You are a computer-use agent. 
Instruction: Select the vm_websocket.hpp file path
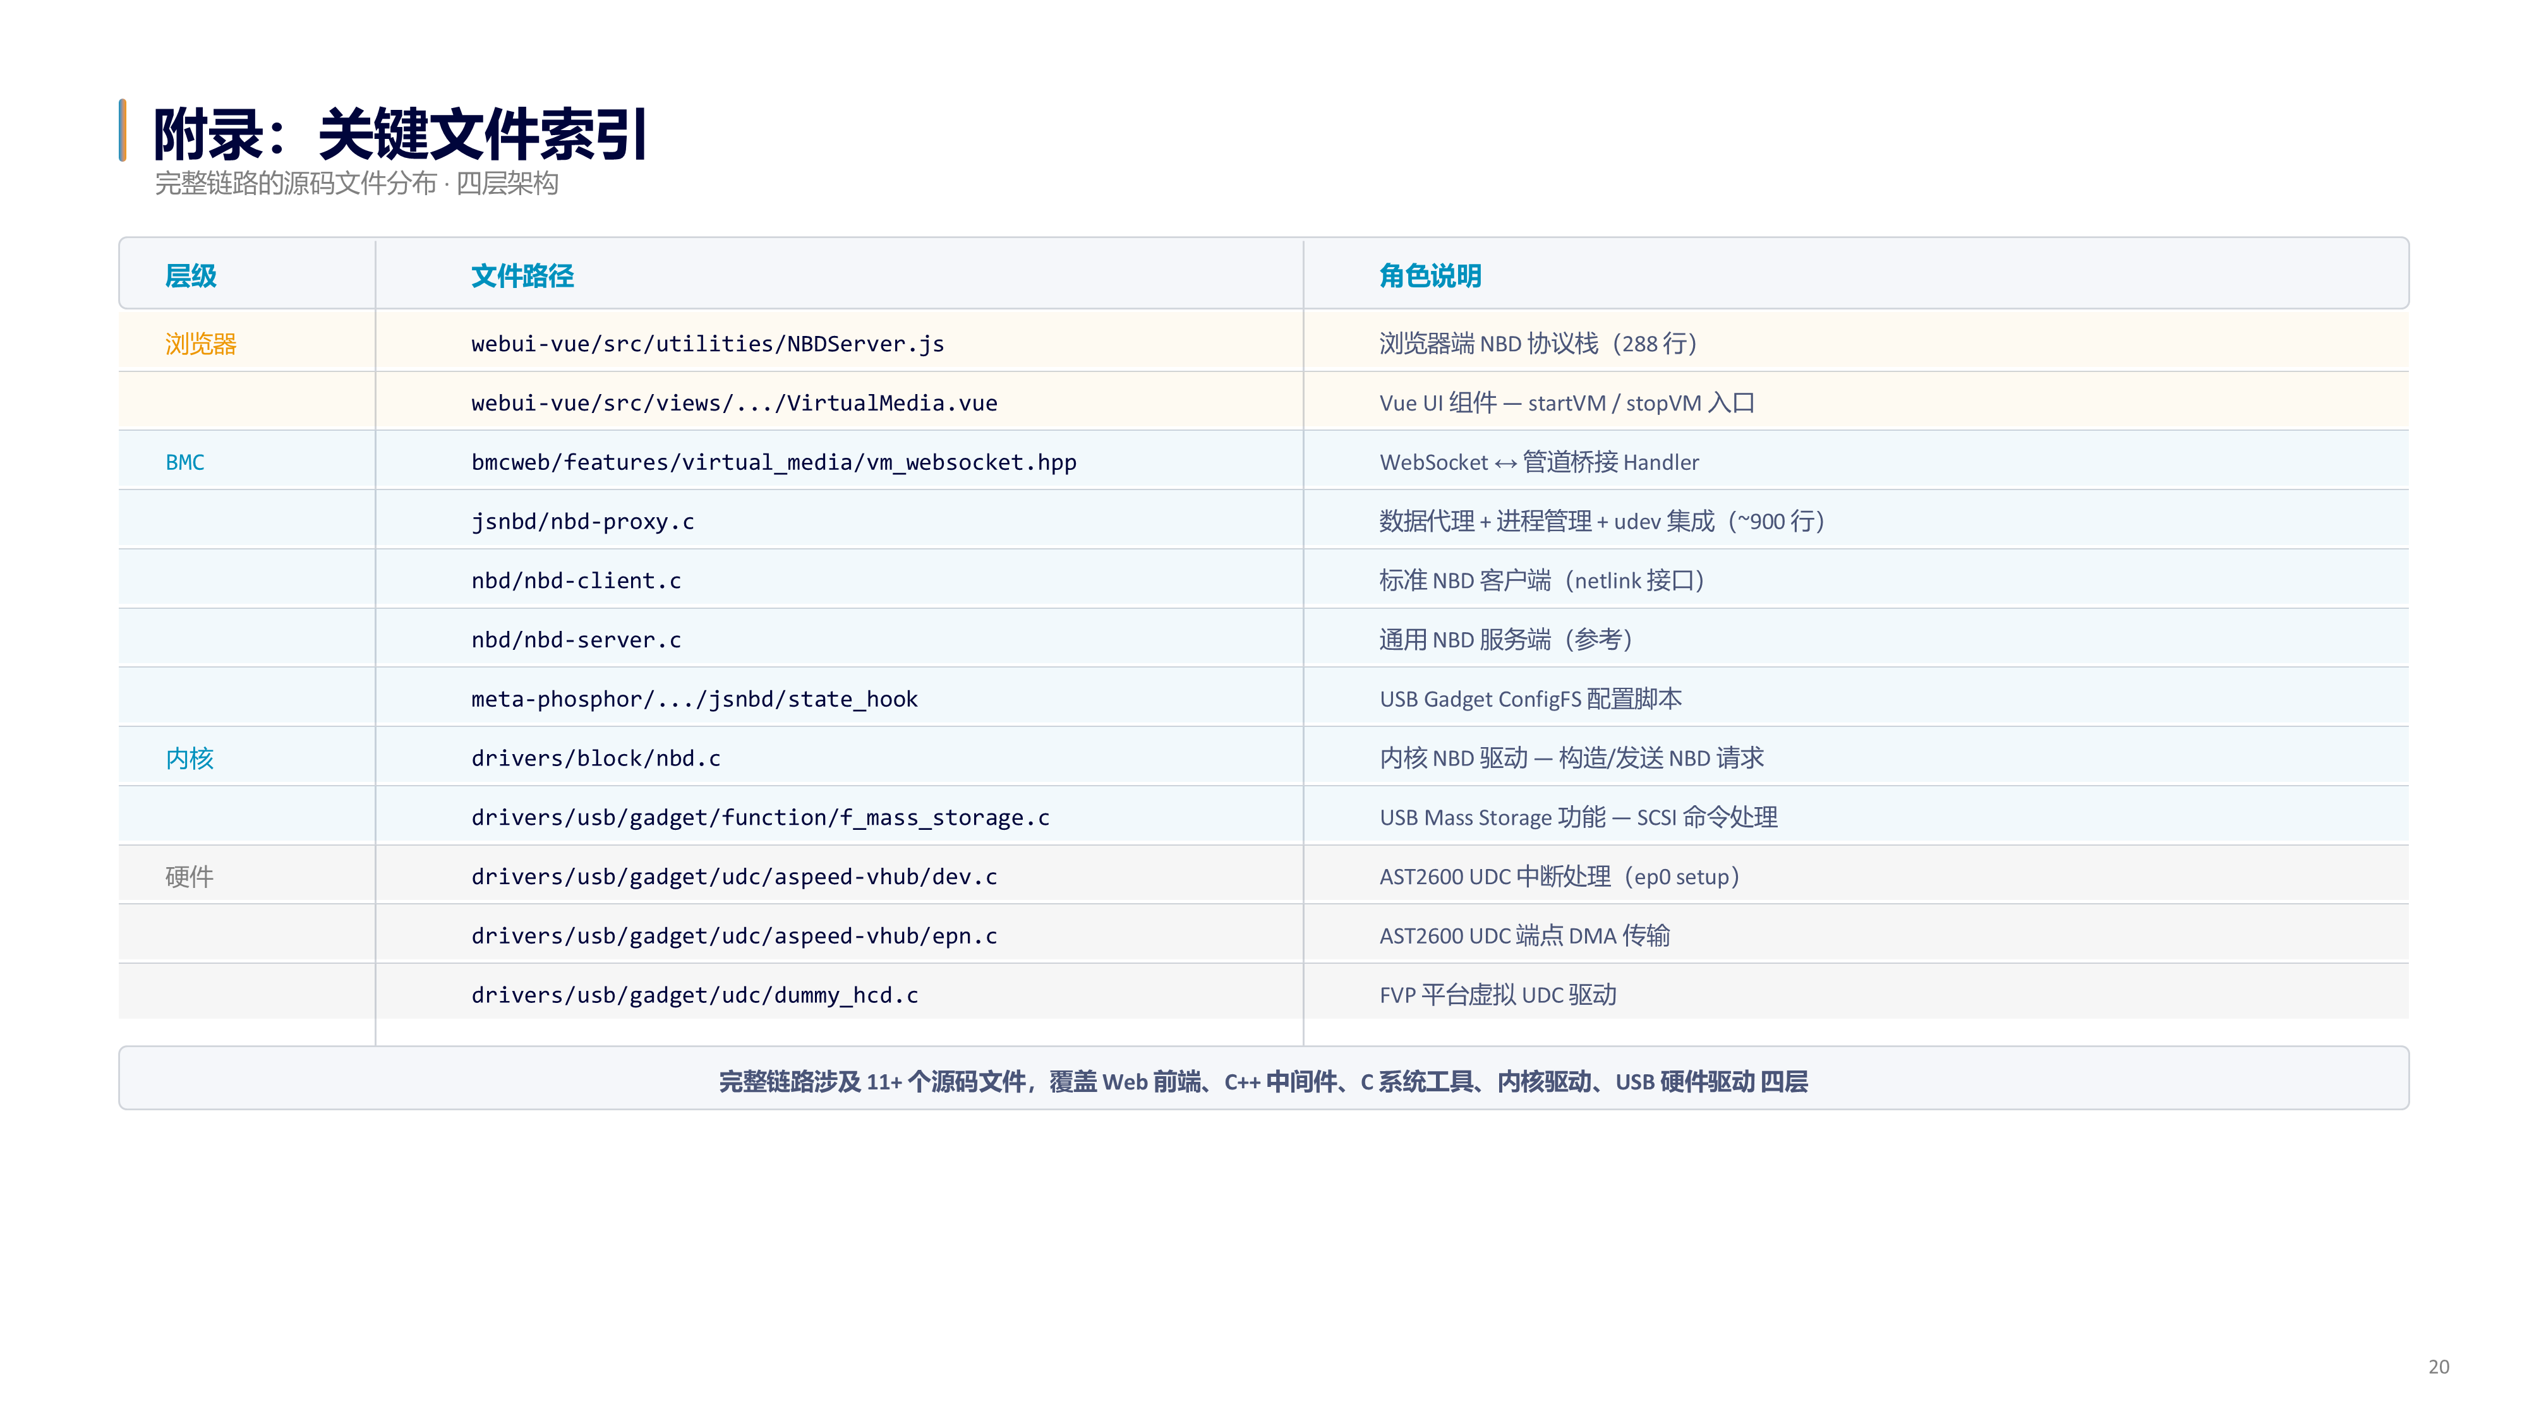point(774,462)
